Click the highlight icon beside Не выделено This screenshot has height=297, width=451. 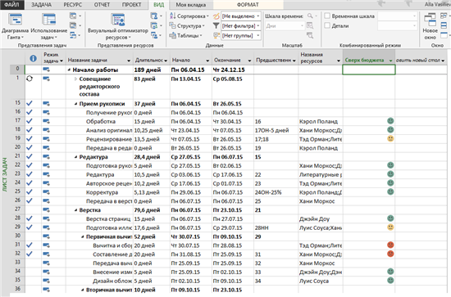point(216,16)
